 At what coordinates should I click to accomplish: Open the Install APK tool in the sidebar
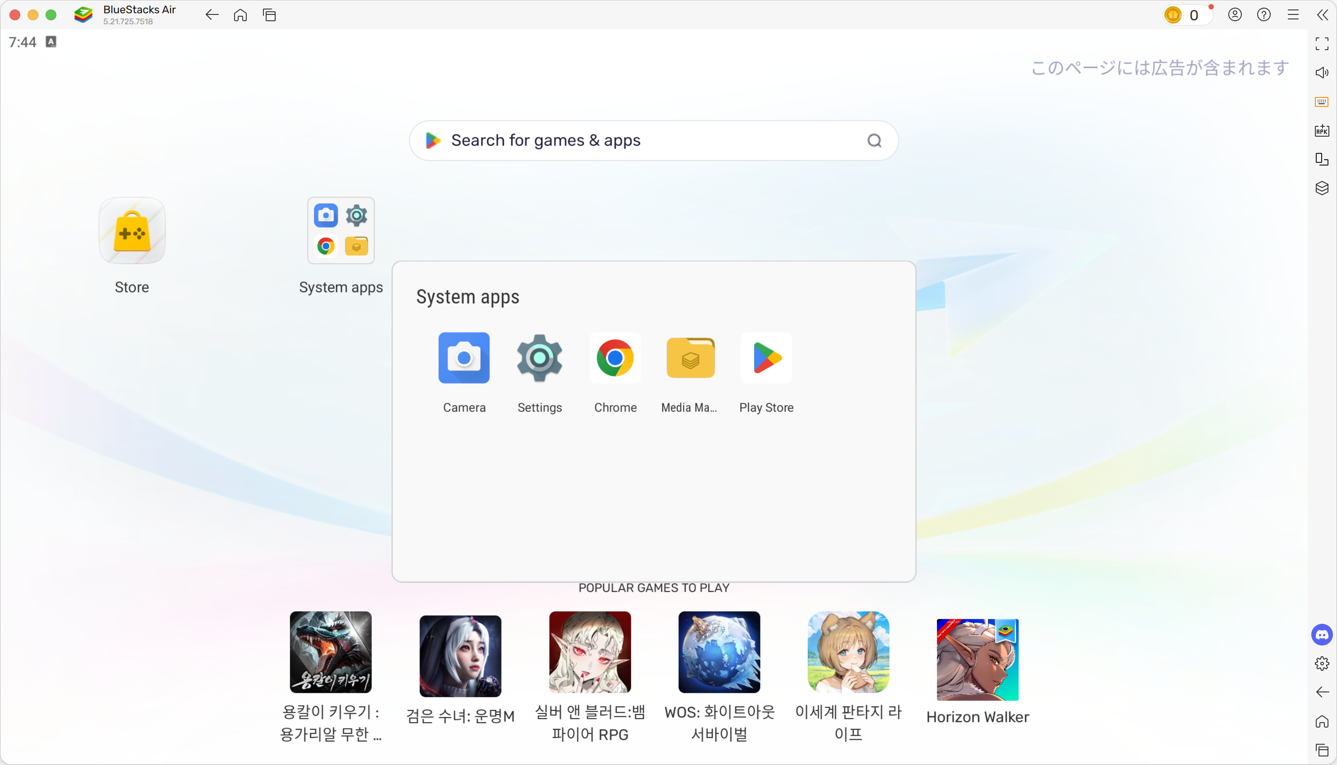(1322, 131)
